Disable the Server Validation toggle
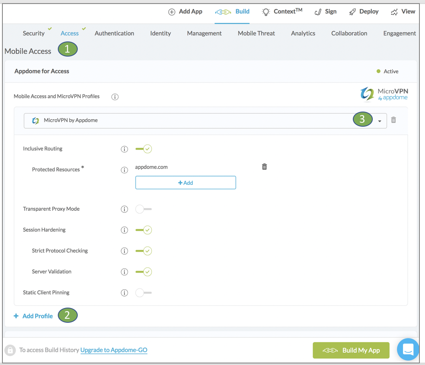The image size is (425, 365). click(x=144, y=272)
